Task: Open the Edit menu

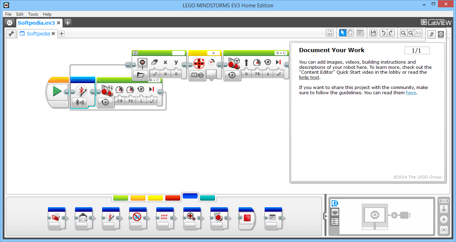Action: tap(20, 14)
